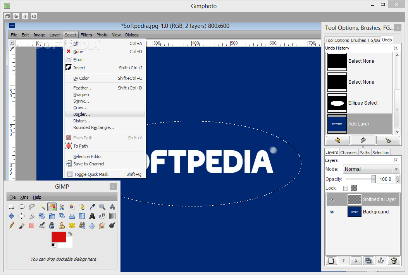Select the Ellipse Select tool in toolbox
Image resolution: width=408 pixels, height=275 pixels.
pyautogui.click(x=22, y=207)
